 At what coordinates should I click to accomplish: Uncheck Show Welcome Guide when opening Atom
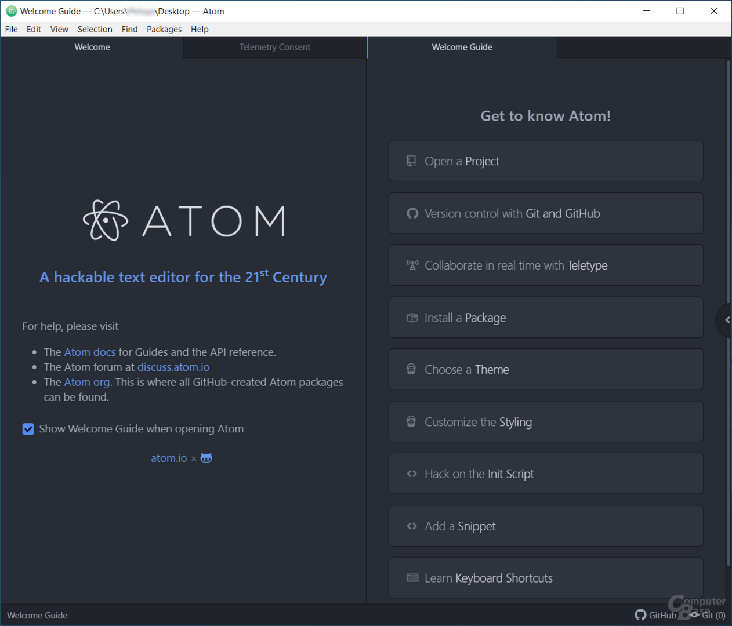click(x=28, y=429)
